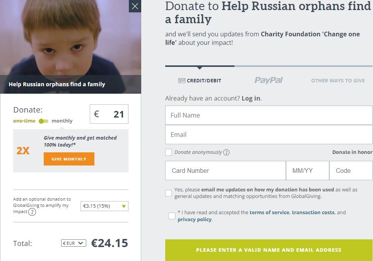Click the credit card icon beside CREDIT/DEBIT

(x=182, y=81)
